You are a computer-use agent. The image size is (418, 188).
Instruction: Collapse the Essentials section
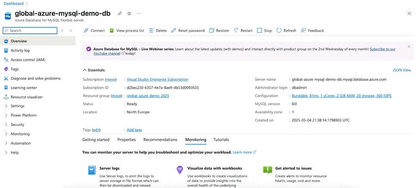tap(94, 70)
